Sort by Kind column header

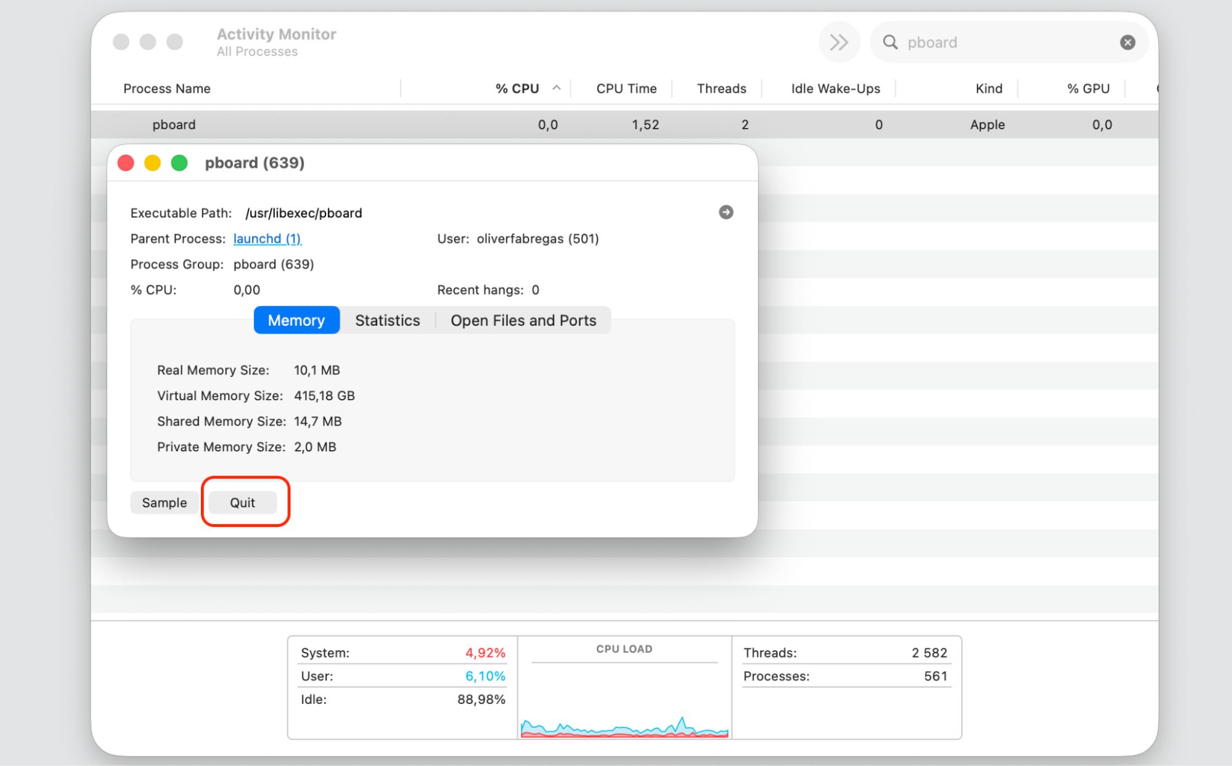pos(989,88)
